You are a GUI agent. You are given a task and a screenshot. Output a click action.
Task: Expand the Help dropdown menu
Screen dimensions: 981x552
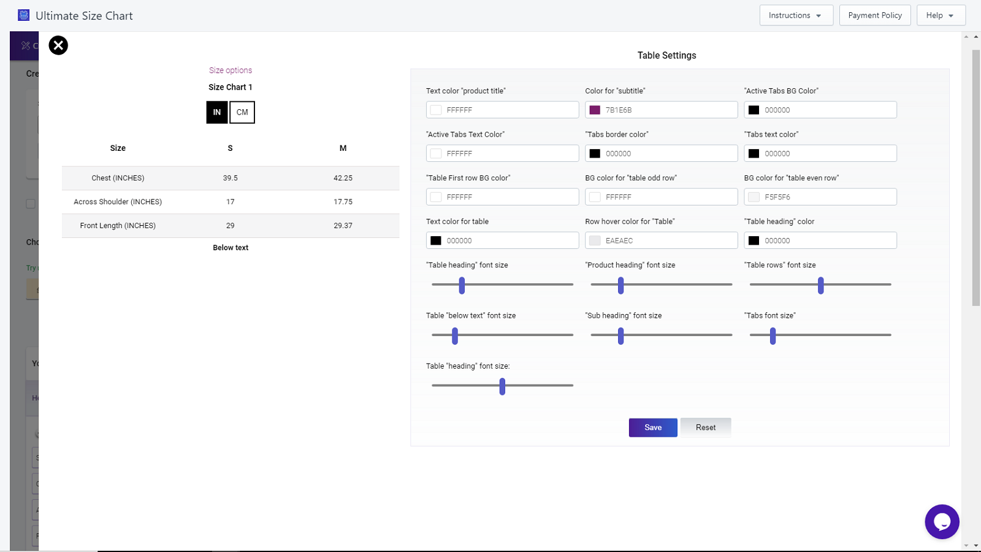coord(941,15)
